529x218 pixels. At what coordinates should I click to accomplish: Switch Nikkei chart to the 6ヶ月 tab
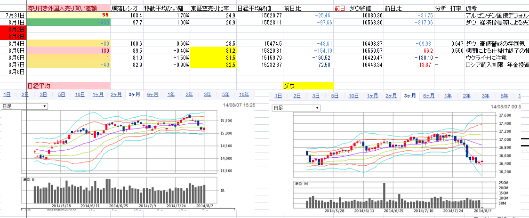(x=152, y=94)
